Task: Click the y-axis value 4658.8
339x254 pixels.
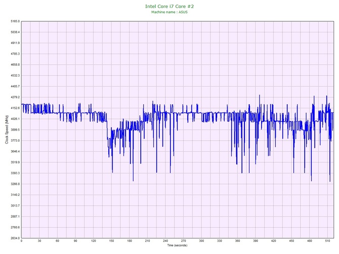Action: point(15,65)
